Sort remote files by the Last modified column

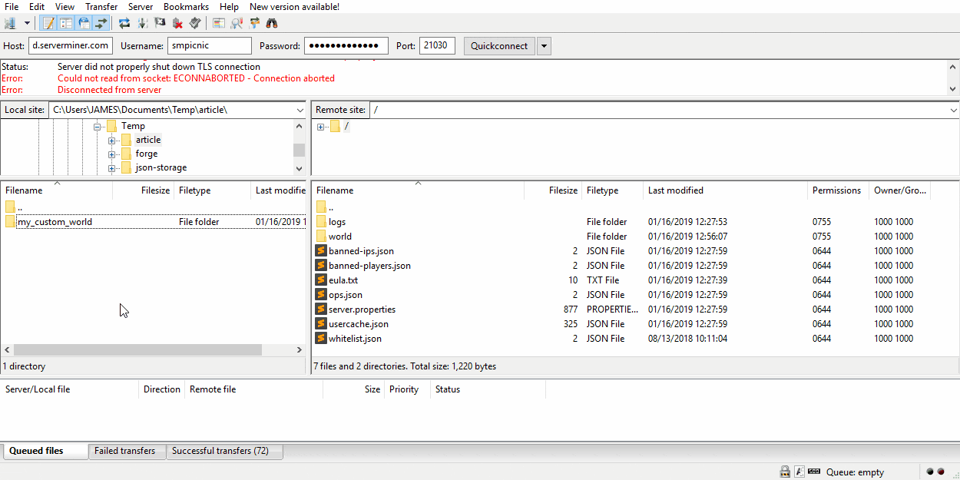click(726, 190)
